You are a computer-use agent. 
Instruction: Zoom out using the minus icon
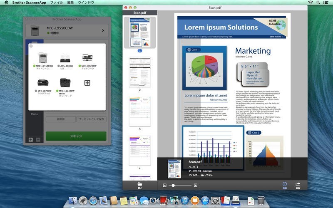pos(165,185)
